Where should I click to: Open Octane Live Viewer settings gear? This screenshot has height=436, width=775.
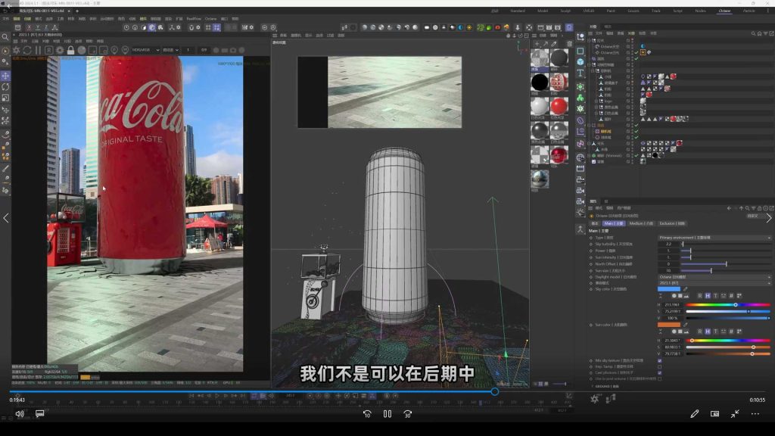(60, 50)
